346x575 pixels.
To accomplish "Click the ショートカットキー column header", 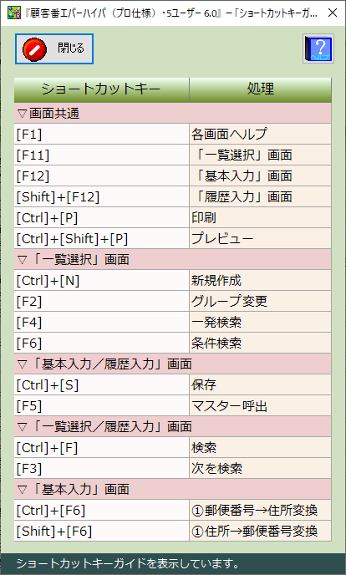I will pos(101,90).
